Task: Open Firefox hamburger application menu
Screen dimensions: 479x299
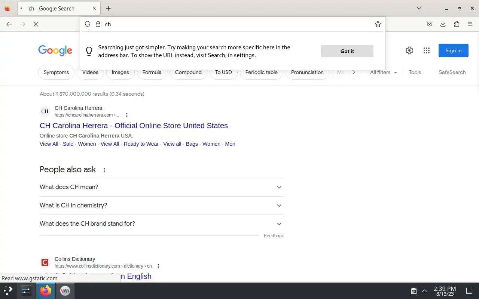Action: tap(470, 24)
